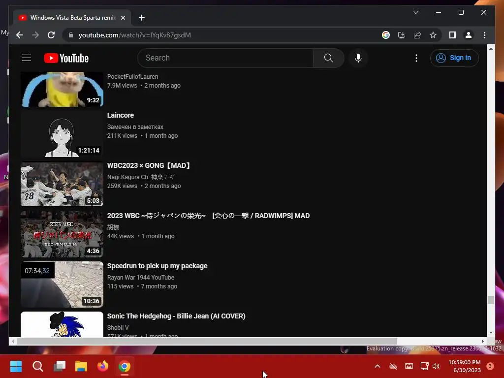Open Rayan War 1944 YouTube channel

tap(141, 277)
